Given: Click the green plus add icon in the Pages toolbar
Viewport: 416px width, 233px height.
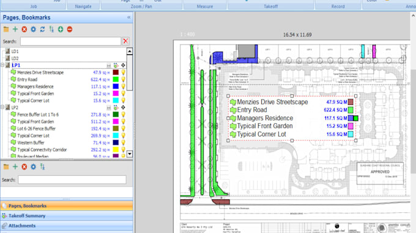Looking at the screenshot, I should click(x=15, y=29).
